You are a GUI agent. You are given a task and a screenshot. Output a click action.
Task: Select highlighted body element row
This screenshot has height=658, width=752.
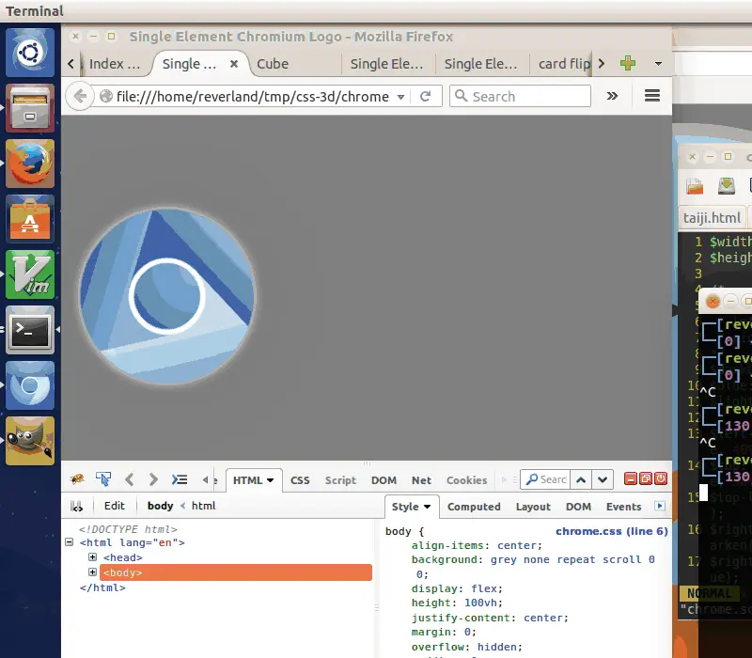pyautogui.click(x=236, y=572)
